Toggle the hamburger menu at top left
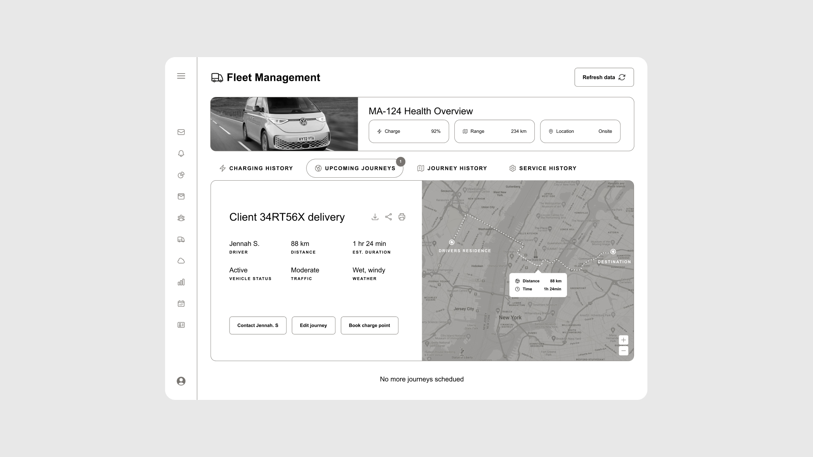 (181, 76)
